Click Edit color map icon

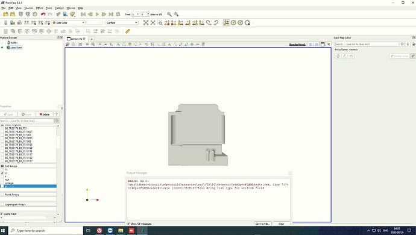tap(13, 23)
